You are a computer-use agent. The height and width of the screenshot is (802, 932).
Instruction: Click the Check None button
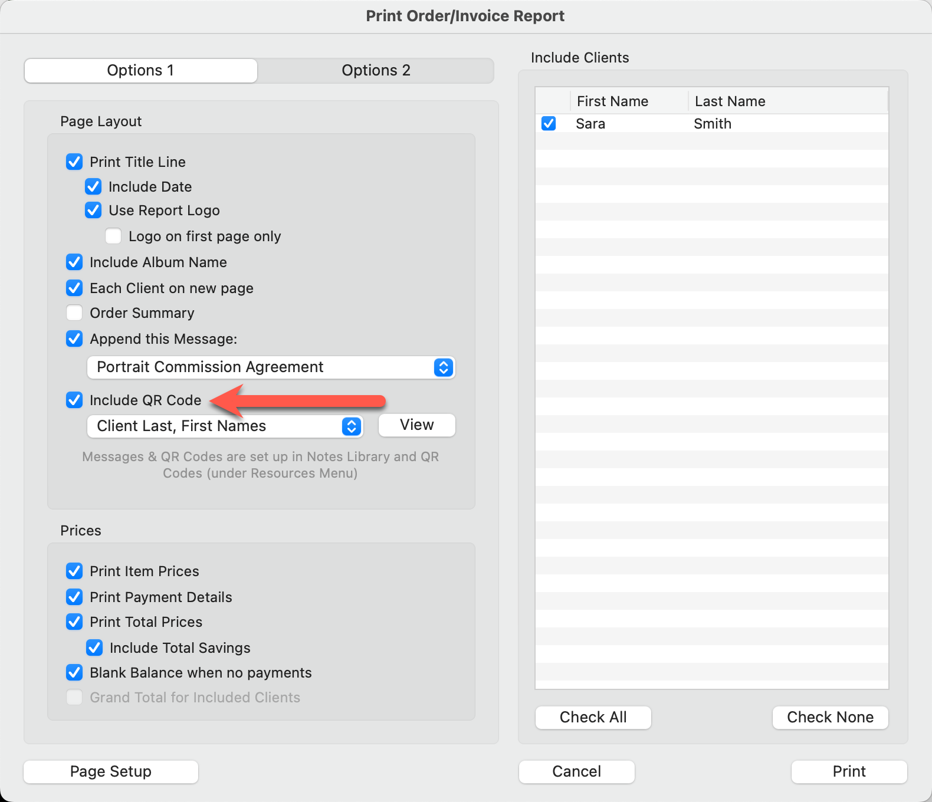[830, 717]
